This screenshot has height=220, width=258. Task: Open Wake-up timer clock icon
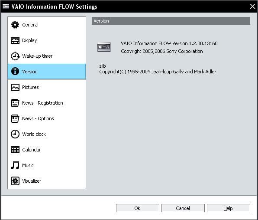coord(15,56)
